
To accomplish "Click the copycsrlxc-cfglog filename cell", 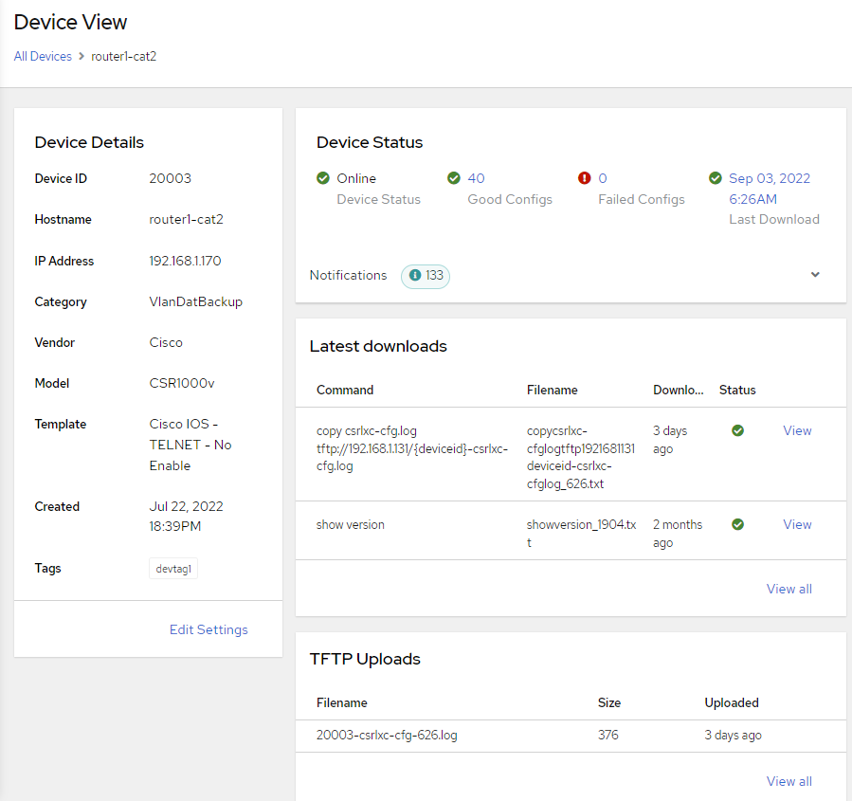I will [x=581, y=457].
